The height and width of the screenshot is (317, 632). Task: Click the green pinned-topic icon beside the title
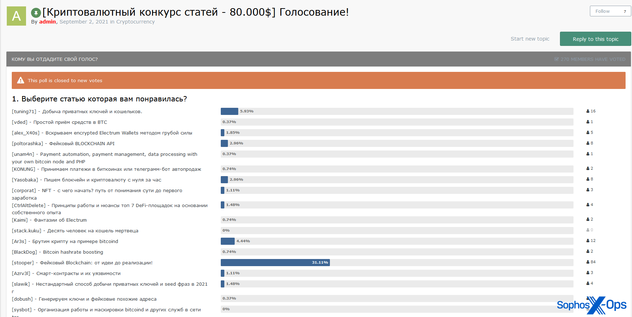[x=36, y=13]
